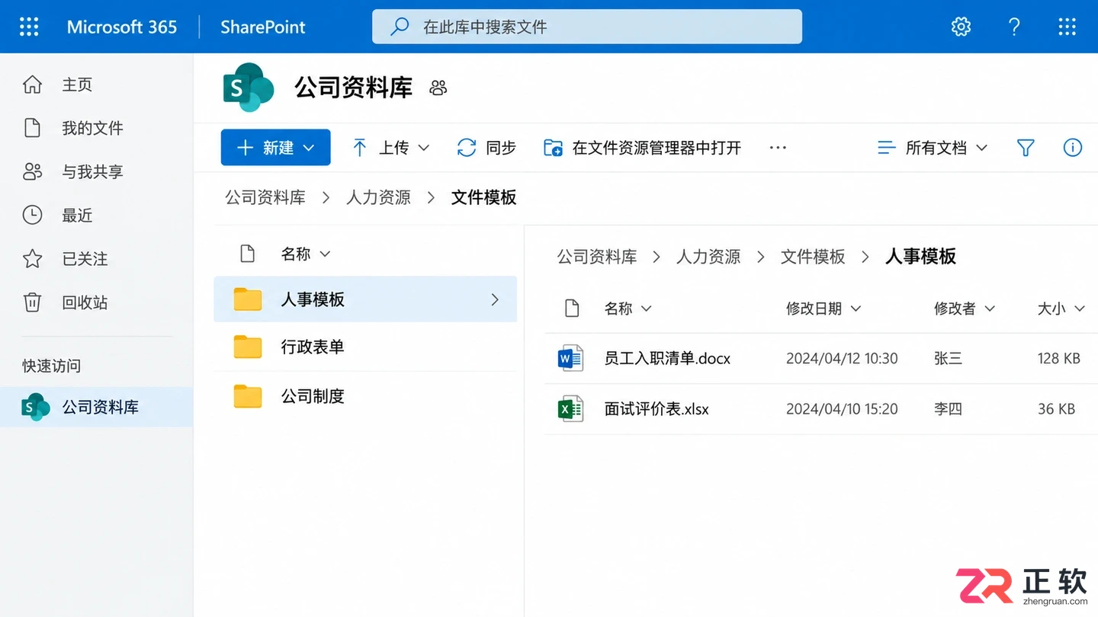Open the file 员工入职清单.docx
Image resolution: width=1098 pixels, height=617 pixels.
tap(667, 358)
